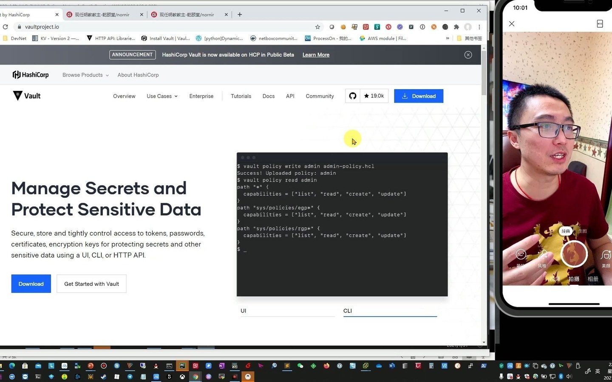
Task: Open Steam from the taskbar
Action: [x=103, y=376]
